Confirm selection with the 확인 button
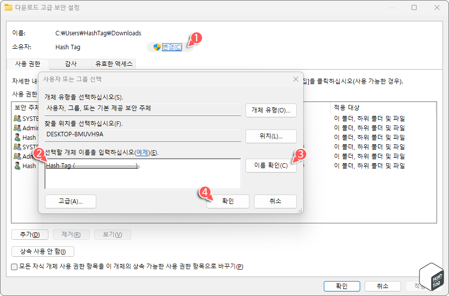The height and width of the screenshot is (296, 449). [228, 201]
